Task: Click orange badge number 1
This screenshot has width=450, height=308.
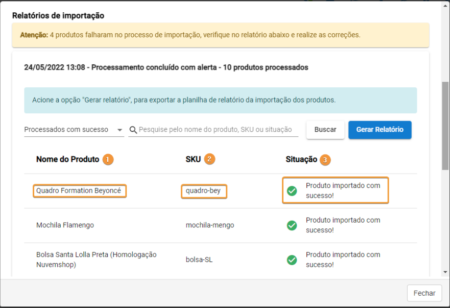Action: coord(108,159)
